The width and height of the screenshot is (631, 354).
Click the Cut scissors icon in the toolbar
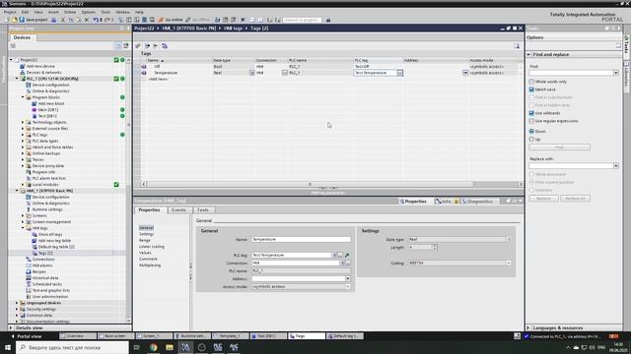coord(63,20)
